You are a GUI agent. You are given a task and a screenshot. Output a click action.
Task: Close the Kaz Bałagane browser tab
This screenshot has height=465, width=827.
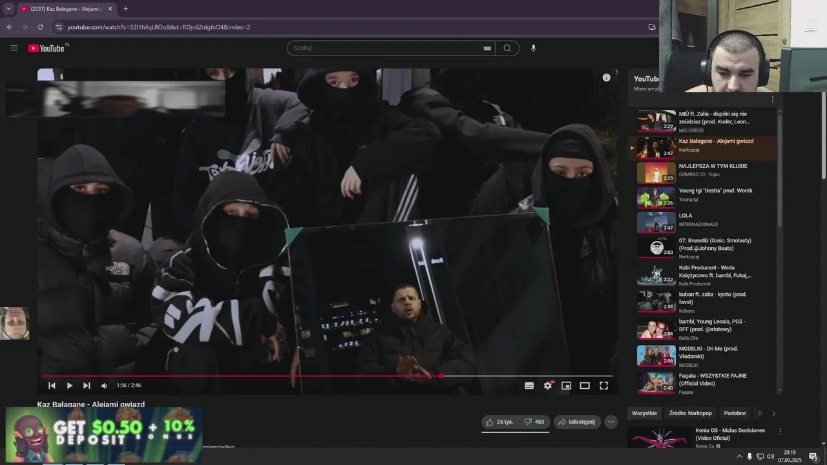coord(110,9)
